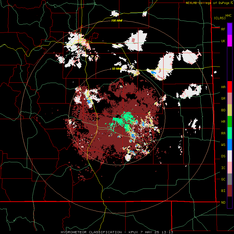The width and height of the screenshot is (234, 234).
Task: Click the IC pink legend block
Action: coord(230,168)
